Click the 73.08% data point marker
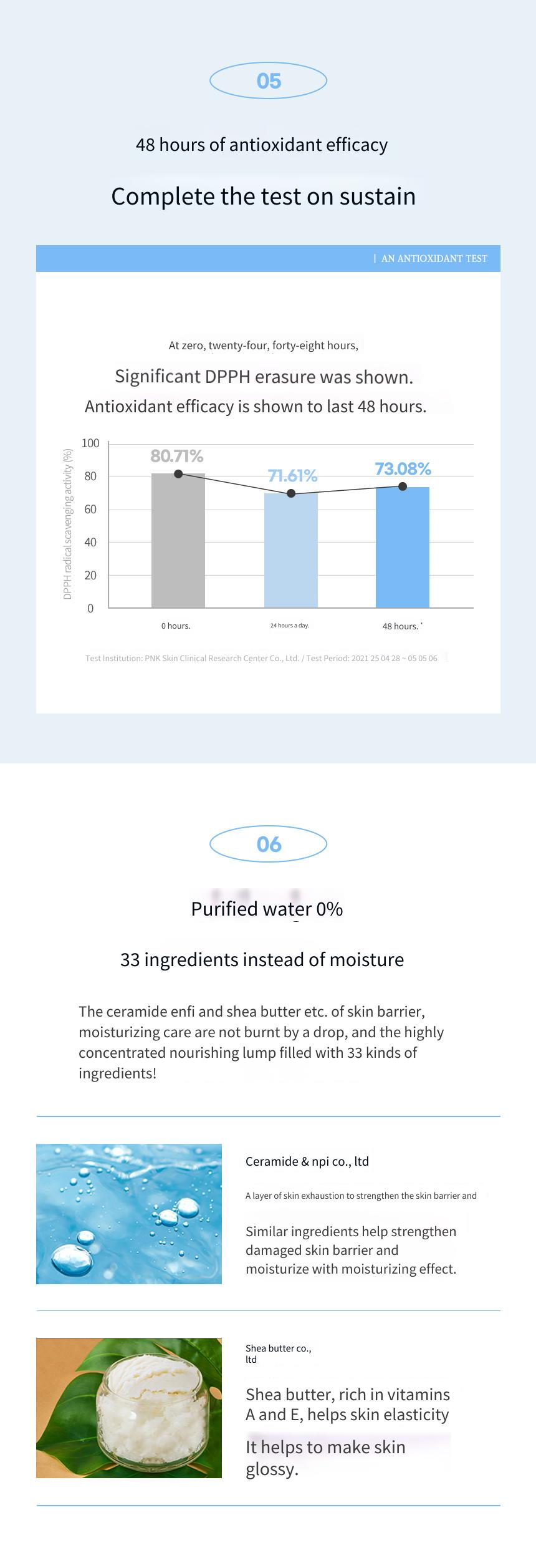536x1563 pixels. (x=403, y=486)
